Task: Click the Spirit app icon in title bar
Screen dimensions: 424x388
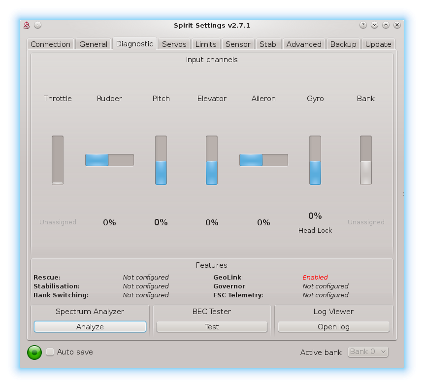Action: point(28,25)
